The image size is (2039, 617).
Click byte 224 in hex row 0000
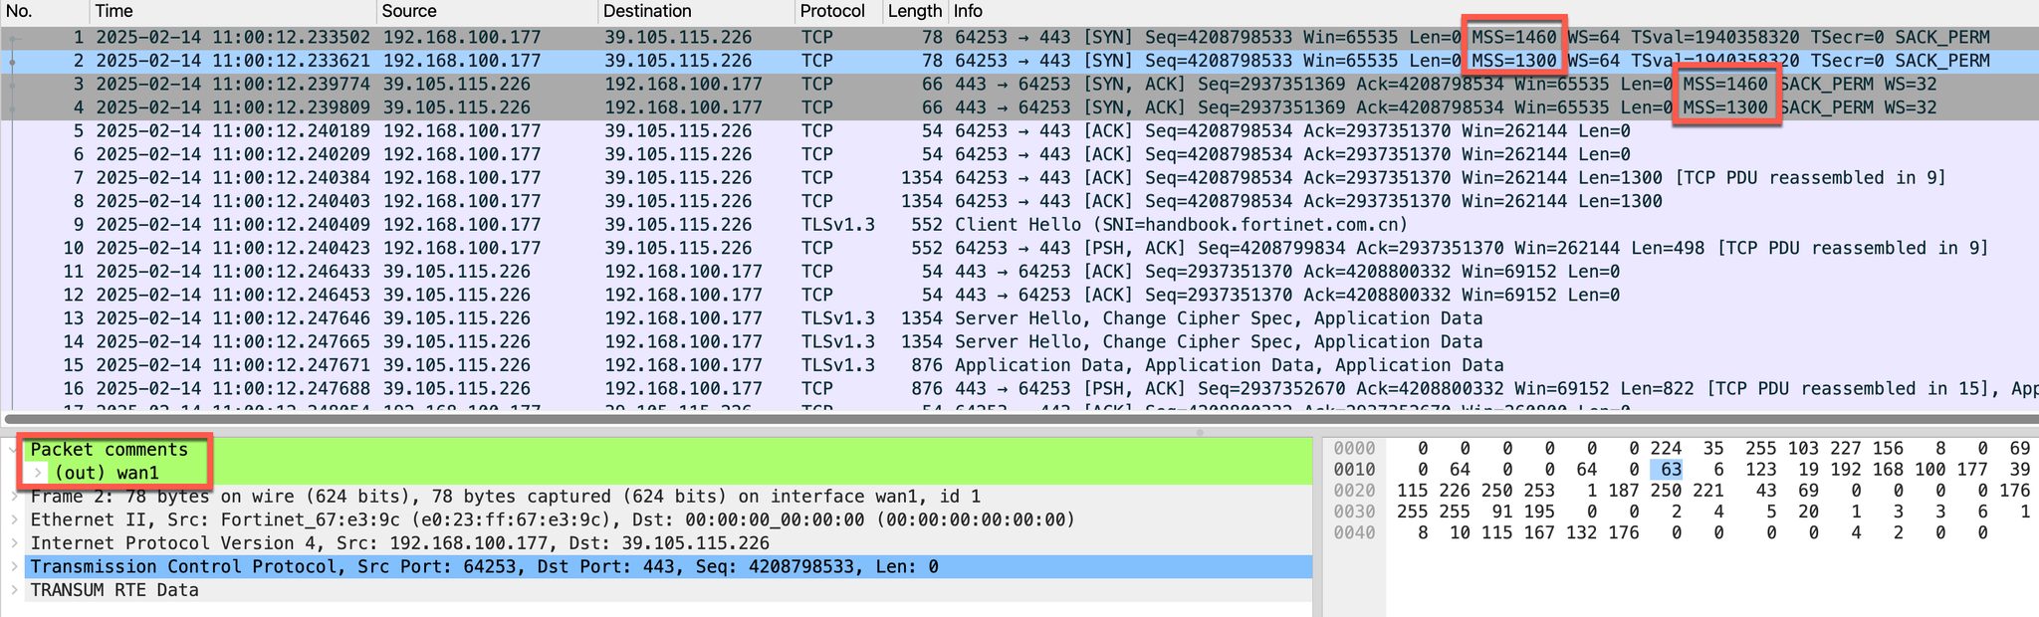(1665, 448)
